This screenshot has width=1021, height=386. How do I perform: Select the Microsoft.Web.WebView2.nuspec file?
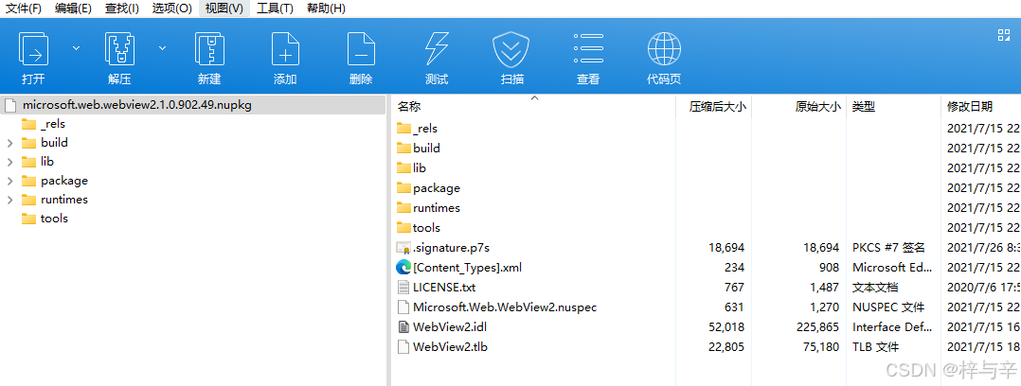point(505,307)
